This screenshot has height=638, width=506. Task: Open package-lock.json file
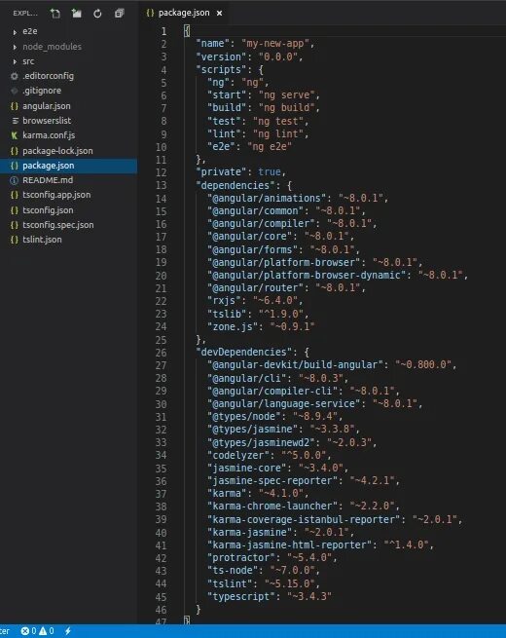69,151
